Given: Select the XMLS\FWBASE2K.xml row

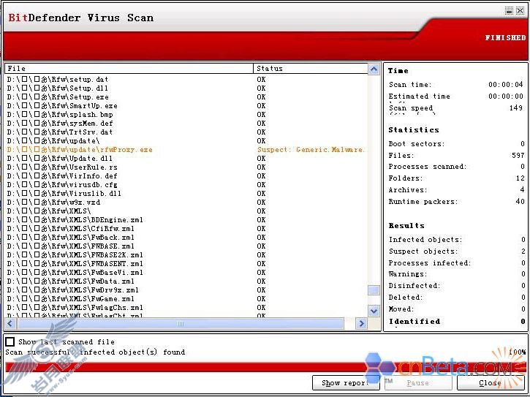Looking at the screenshot, I should tap(186, 255).
